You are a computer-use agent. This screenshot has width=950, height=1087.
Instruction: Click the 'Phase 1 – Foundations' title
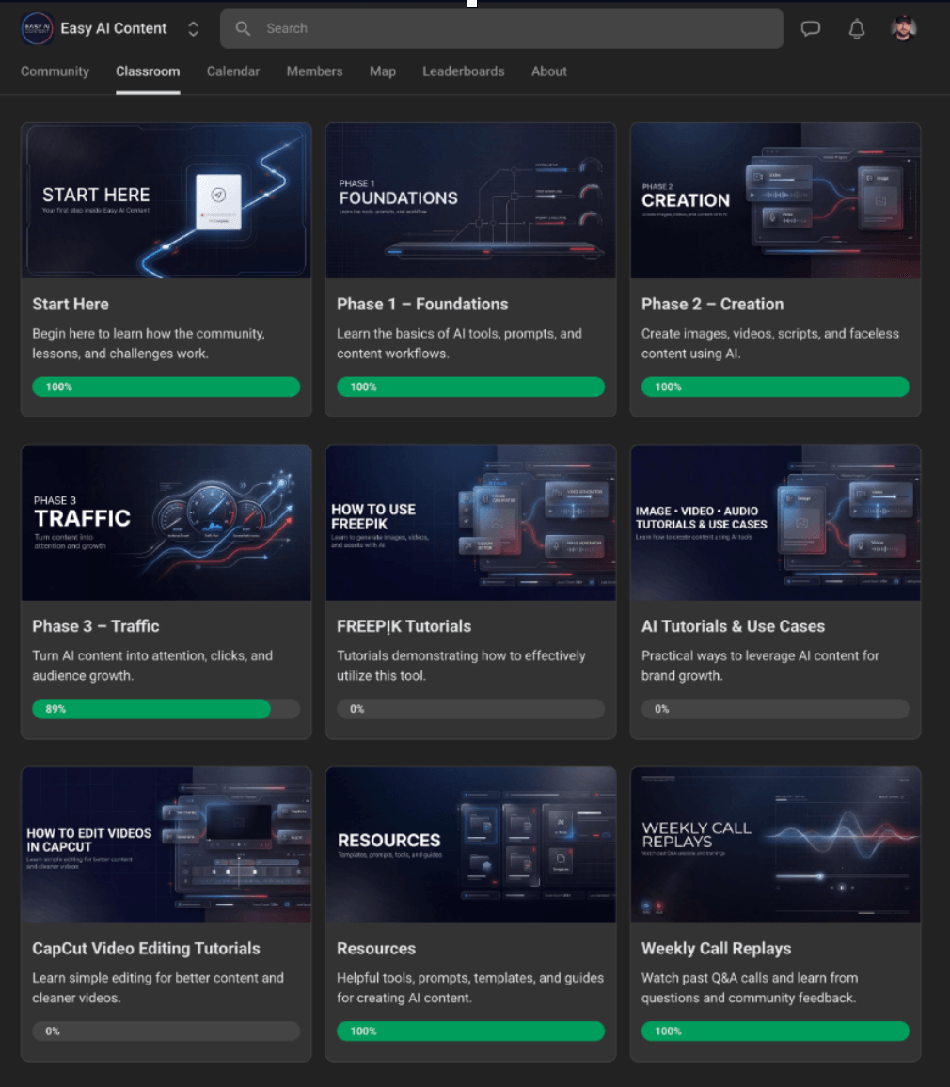pyautogui.click(x=422, y=305)
